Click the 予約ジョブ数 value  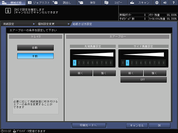point(145,19)
